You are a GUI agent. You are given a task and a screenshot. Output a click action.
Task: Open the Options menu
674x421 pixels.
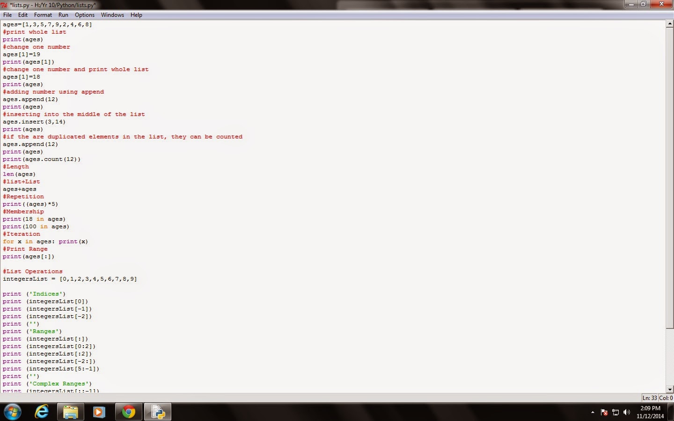85,15
